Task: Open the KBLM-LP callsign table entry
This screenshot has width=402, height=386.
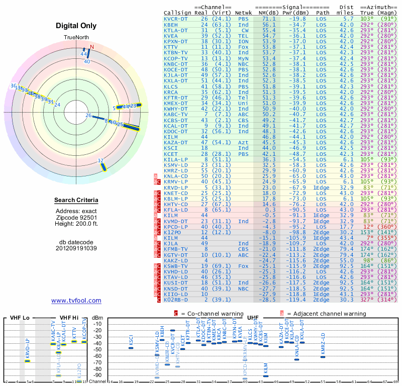Action: (175, 199)
